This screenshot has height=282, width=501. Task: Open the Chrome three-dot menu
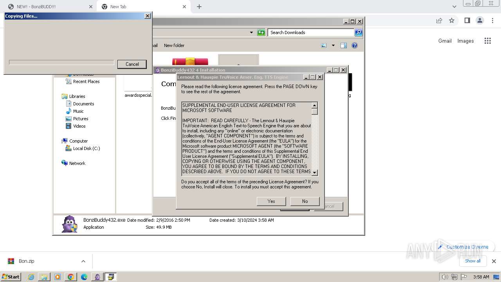pos(492,20)
